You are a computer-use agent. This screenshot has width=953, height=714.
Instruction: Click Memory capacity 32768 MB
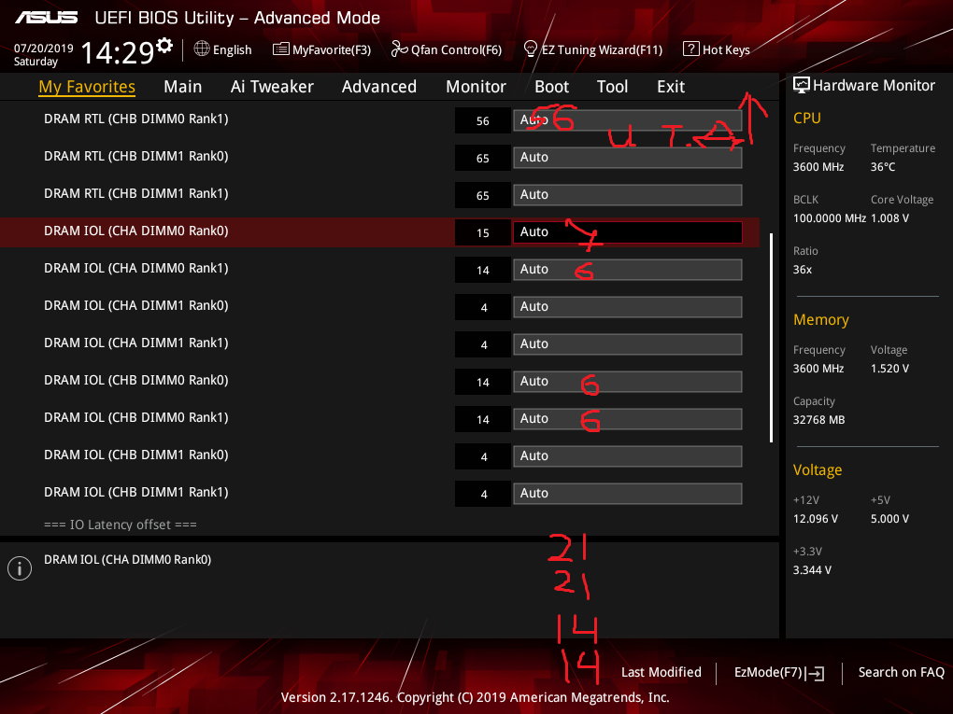[818, 420]
